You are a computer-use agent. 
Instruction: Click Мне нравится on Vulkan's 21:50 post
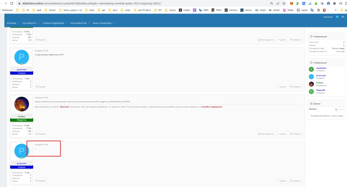[x=266, y=134]
